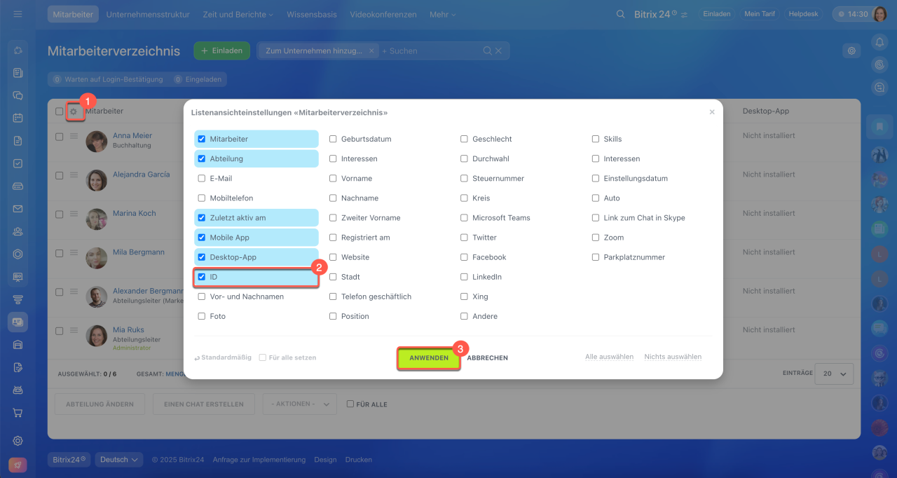The width and height of the screenshot is (897, 478).
Task: Open the chat bubbles icon in left sidebar
Action: point(18,95)
